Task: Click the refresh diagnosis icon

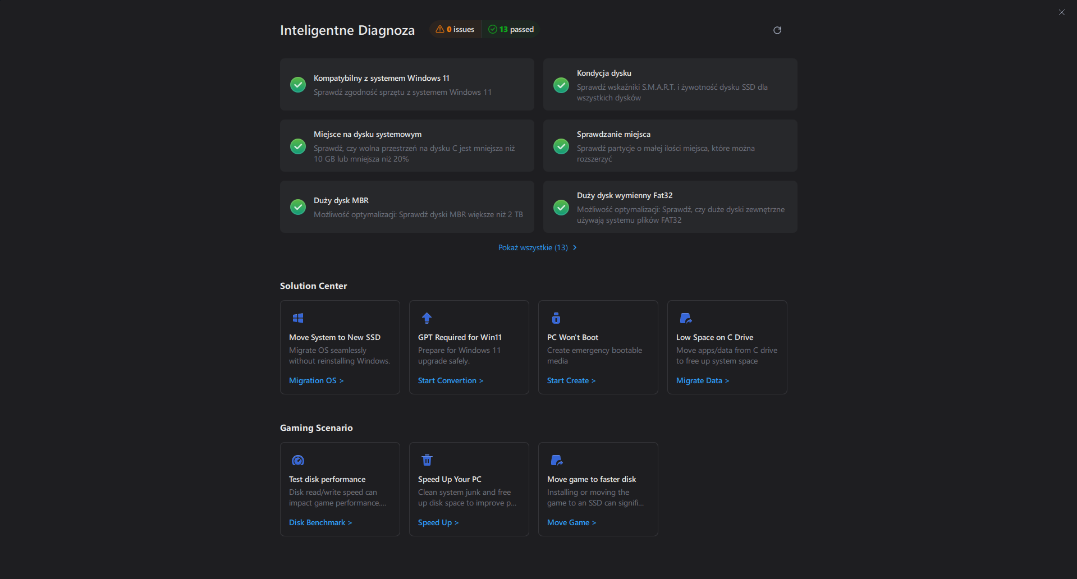Action: point(777,30)
